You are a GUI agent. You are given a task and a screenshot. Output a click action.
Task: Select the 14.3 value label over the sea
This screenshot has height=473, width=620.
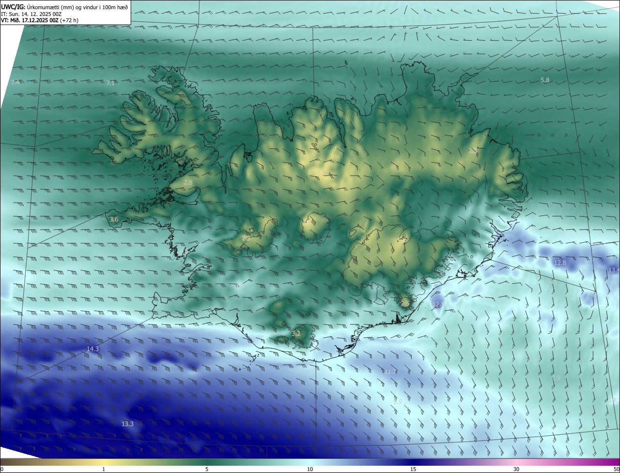click(93, 349)
